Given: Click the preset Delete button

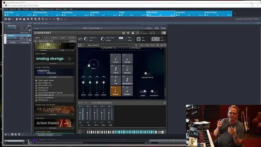Looking at the screenshot, I should click(x=157, y=28).
